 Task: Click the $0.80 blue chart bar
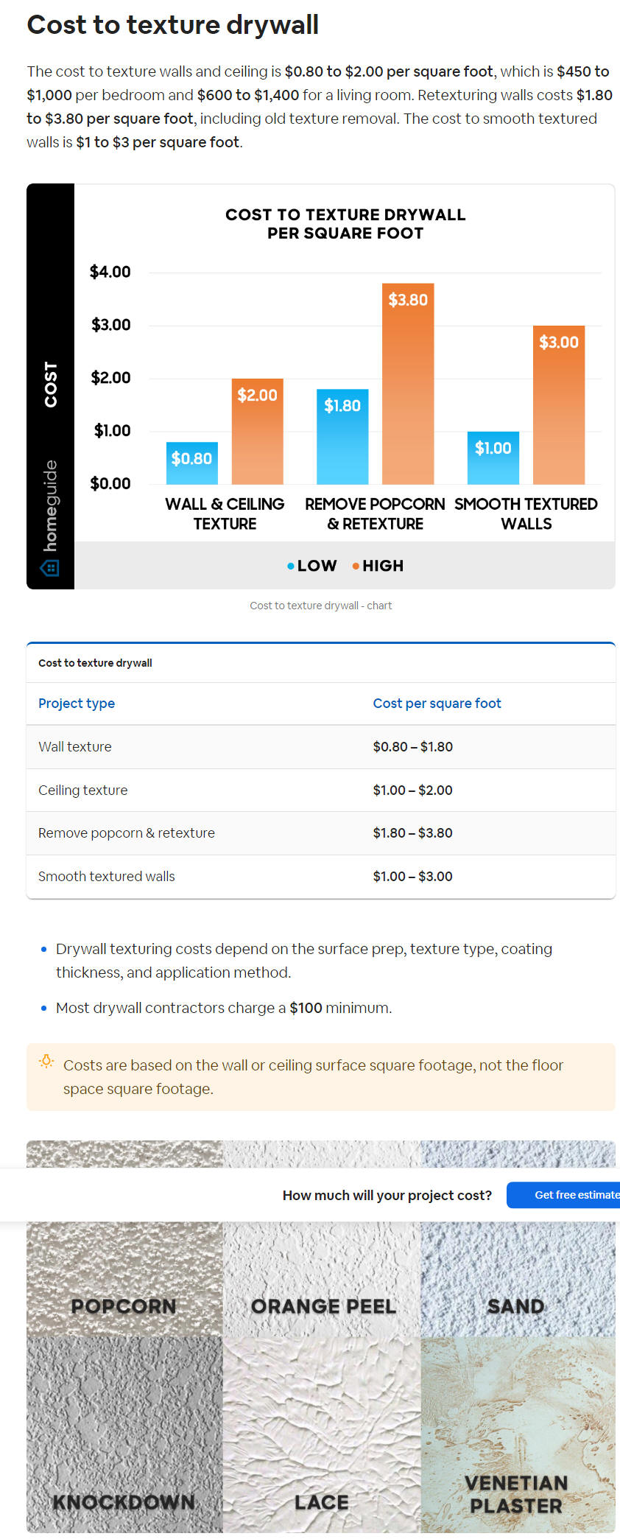tap(192, 463)
